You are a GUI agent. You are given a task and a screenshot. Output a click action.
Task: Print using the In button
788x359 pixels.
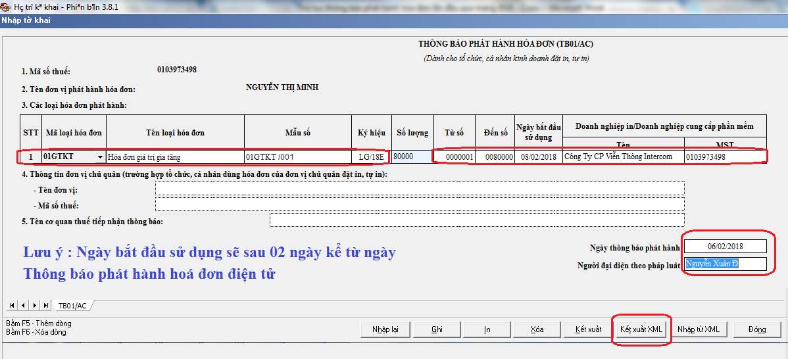tap(487, 329)
